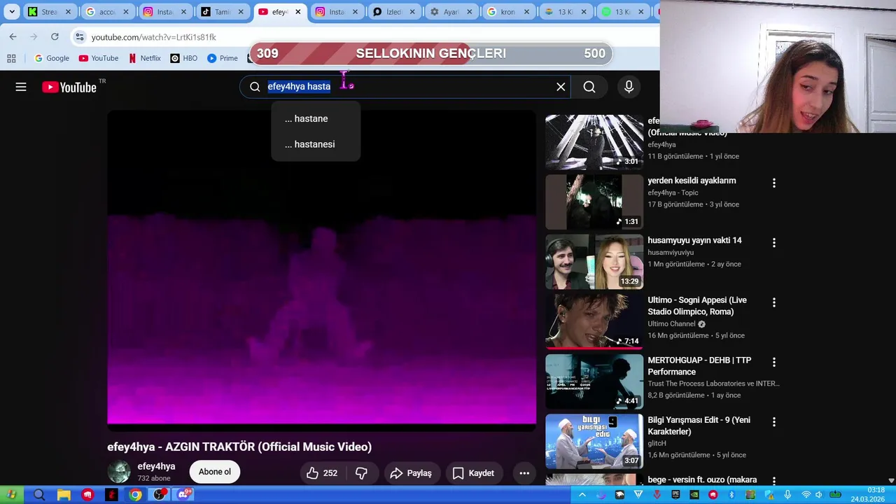Open options for 'husamyuyu yayın vakti 14'
896x504 pixels.
(x=773, y=243)
